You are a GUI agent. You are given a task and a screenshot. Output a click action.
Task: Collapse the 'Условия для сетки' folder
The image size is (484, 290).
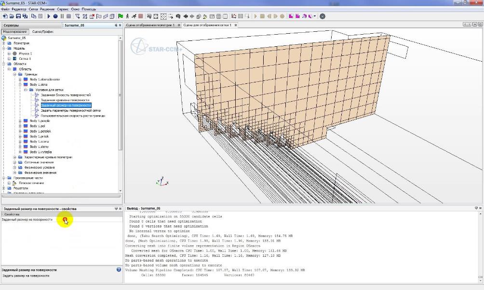[26, 90]
